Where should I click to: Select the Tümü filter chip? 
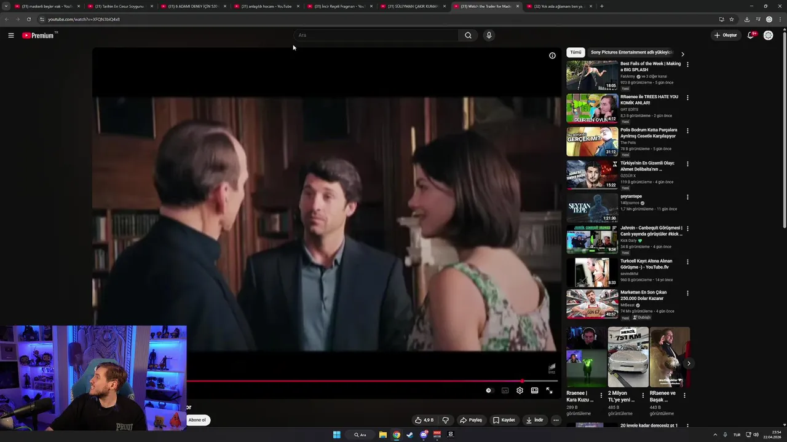point(575,53)
